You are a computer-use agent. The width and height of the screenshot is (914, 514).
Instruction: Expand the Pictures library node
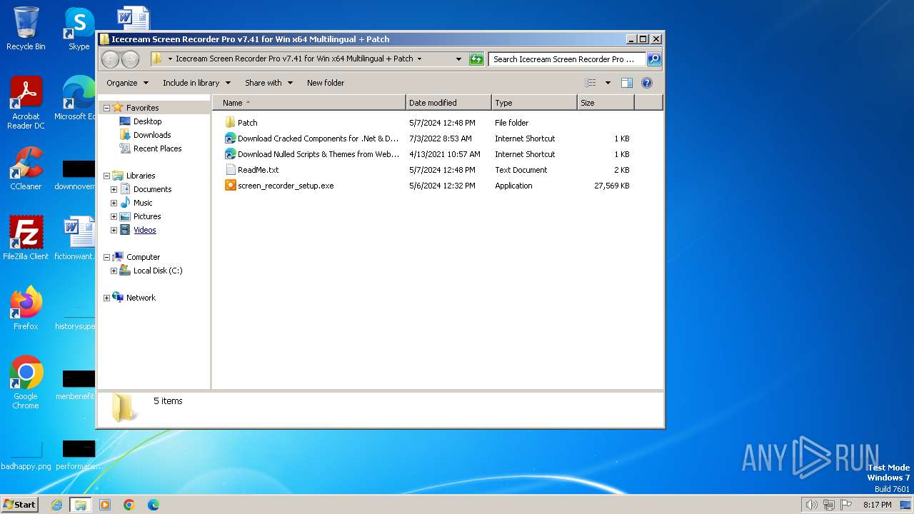click(x=114, y=216)
